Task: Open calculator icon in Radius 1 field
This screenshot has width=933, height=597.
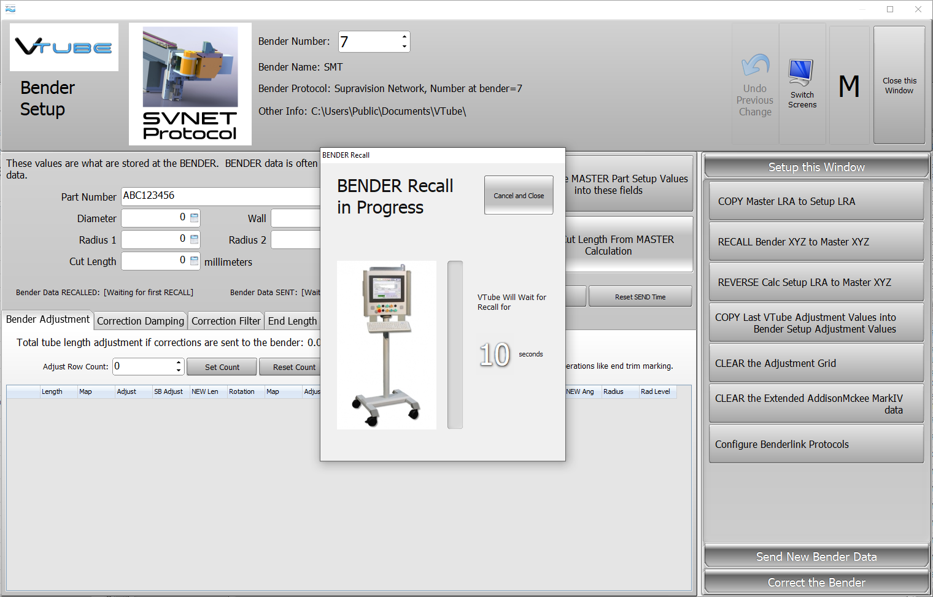Action: 194,239
